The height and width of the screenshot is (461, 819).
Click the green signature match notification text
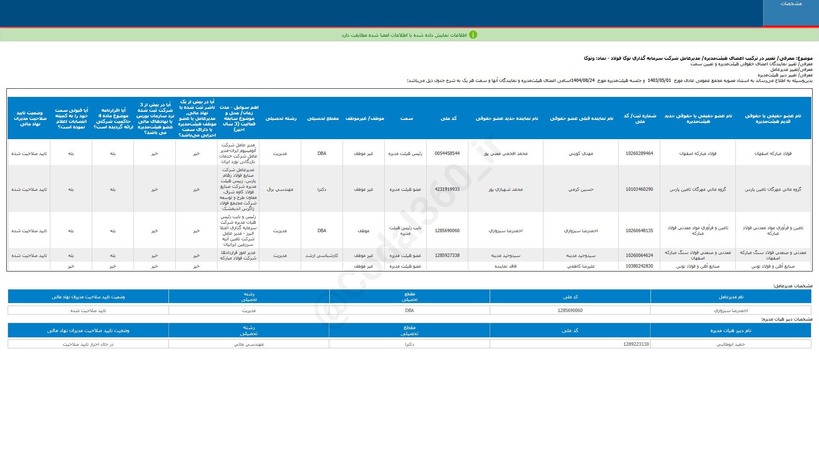[x=404, y=35]
